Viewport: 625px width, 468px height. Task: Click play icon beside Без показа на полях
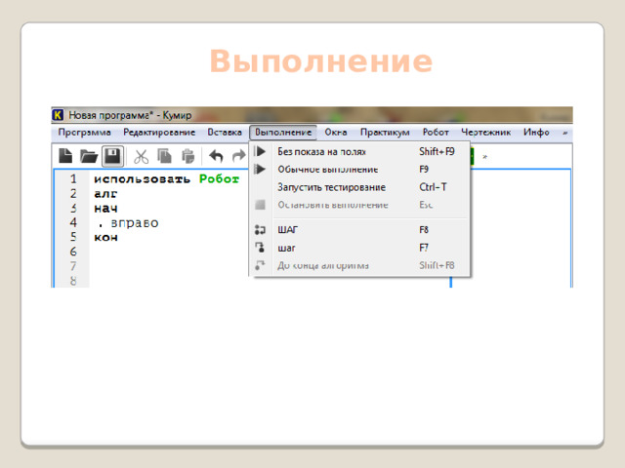tap(260, 151)
